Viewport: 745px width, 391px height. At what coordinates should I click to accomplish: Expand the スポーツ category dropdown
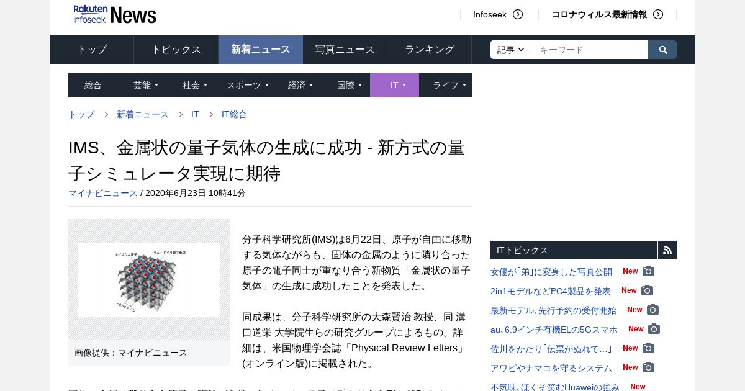(267, 85)
